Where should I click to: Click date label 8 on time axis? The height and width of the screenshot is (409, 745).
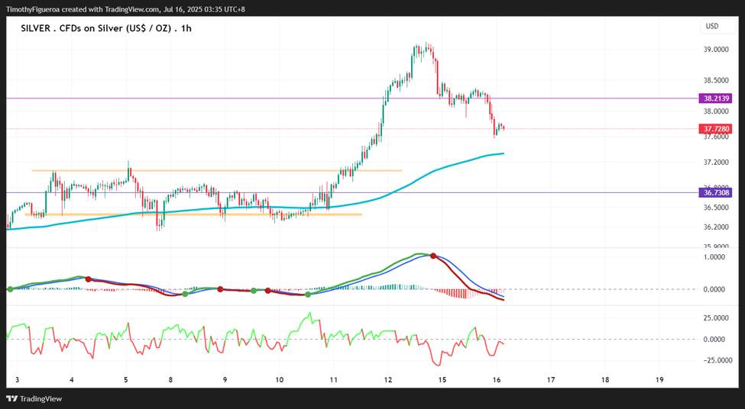pos(170,380)
